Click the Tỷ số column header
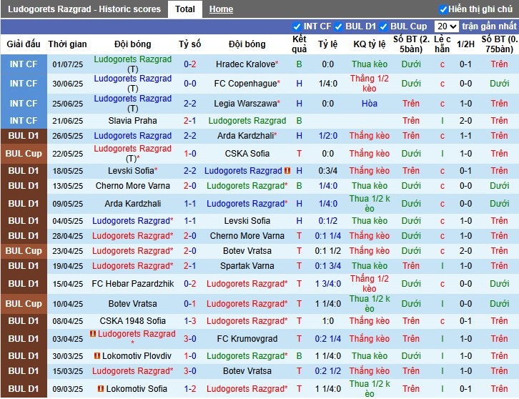This screenshot has height=399, width=519. point(189,44)
